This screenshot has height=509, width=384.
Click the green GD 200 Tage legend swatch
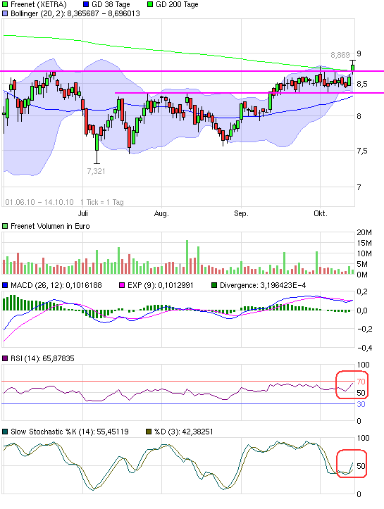click(x=150, y=4)
